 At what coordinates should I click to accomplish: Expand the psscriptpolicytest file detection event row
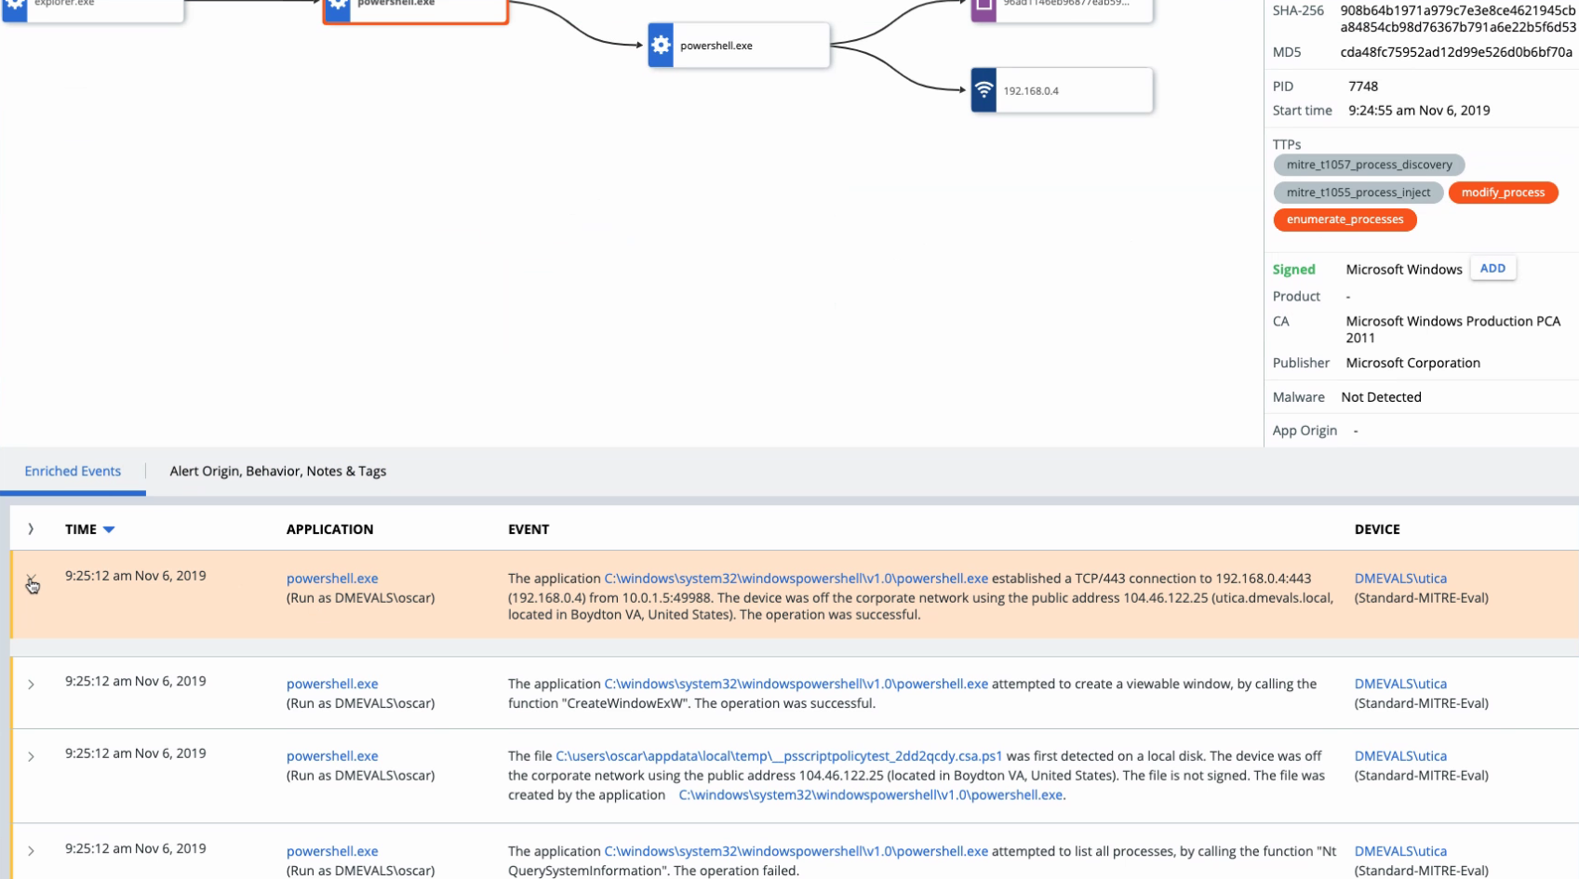(x=31, y=757)
